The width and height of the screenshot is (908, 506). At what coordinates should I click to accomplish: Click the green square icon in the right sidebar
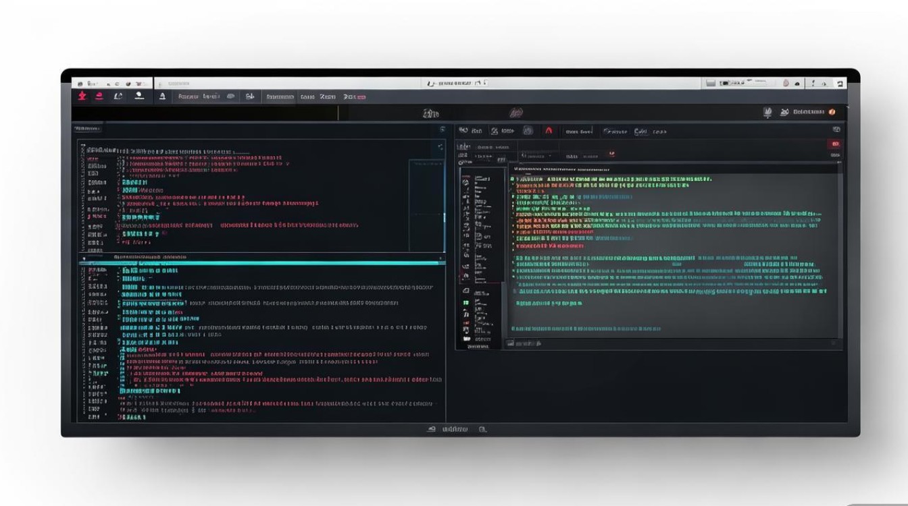pos(465,303)
